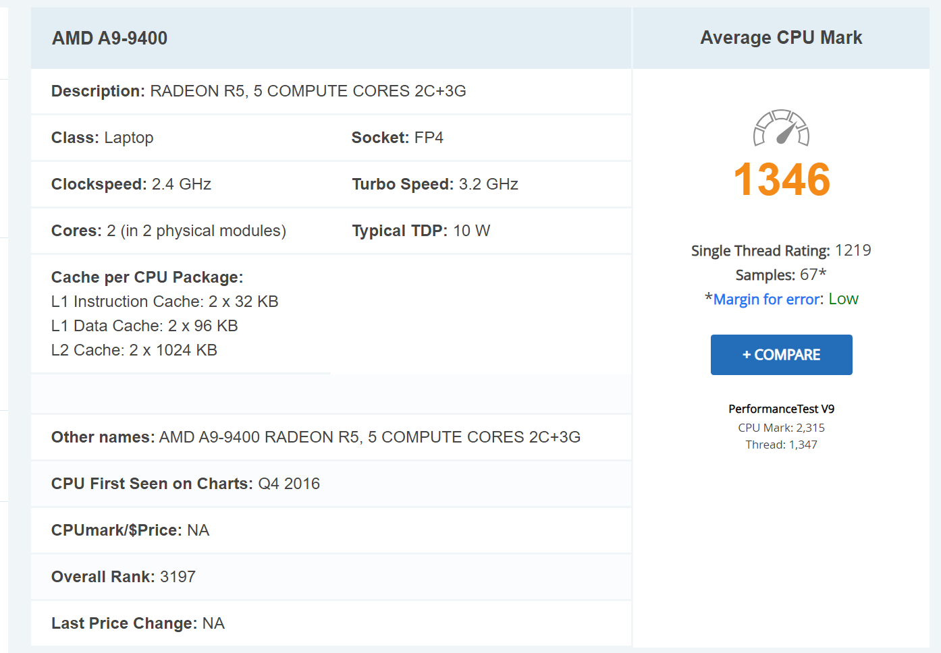Click the Cores: 2 text
The image size is (941, 653).
click(169, 231)
